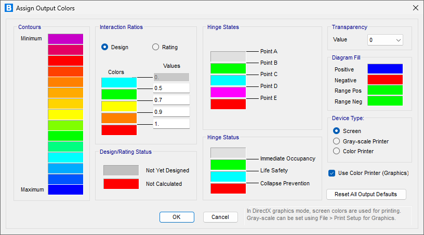Click the 0.5 interaction ratio value field
Screen dimensions: 424x235
pyautogui.click(x=171, y=89)
